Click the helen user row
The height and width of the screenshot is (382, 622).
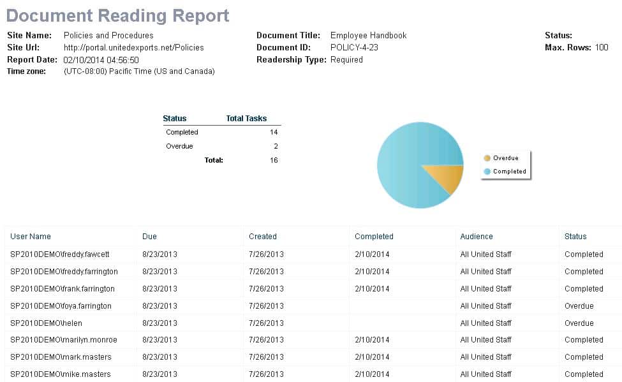[x=46, y=323]
